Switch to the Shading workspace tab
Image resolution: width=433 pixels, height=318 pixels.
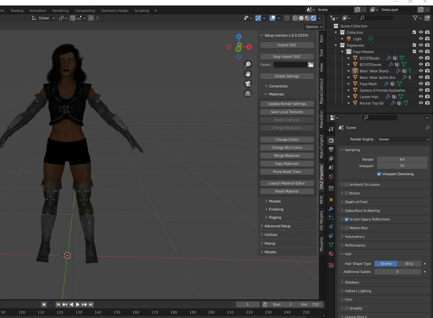(17, 11)
